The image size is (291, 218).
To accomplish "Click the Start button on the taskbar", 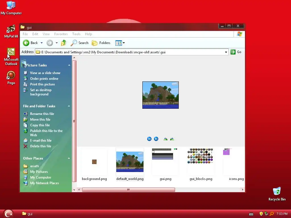I will click(x=8, y=214).
